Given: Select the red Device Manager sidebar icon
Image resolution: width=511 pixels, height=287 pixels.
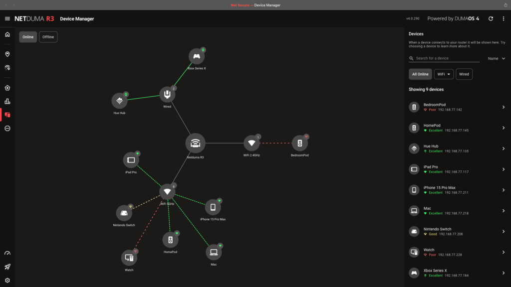Looking at the screenshot, I should pos(7,115).
